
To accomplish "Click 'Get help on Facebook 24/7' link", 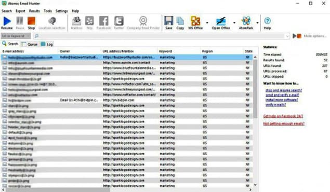I will coord(283,116).
